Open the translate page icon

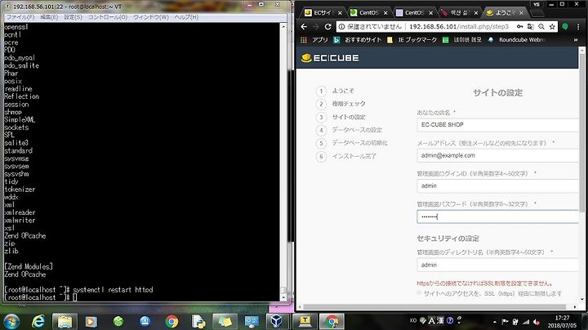[531, 27]
